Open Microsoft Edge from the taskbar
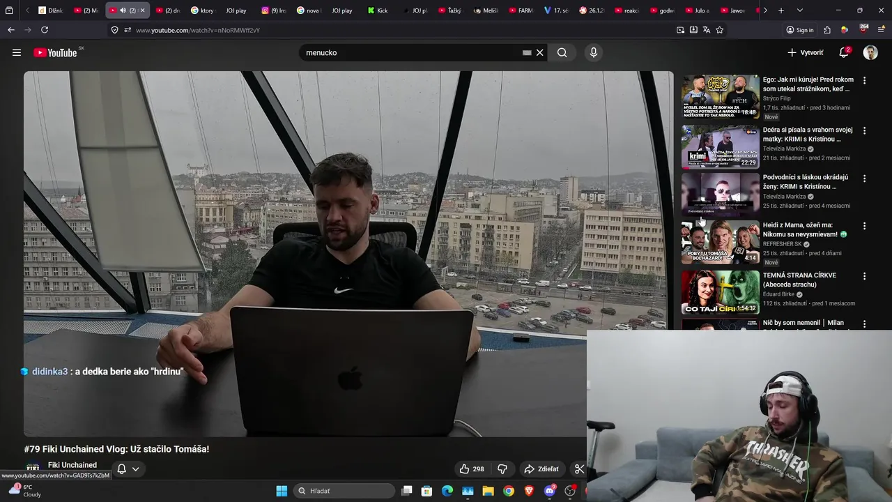The image size is (892, 502). click(x=447, y=491)
